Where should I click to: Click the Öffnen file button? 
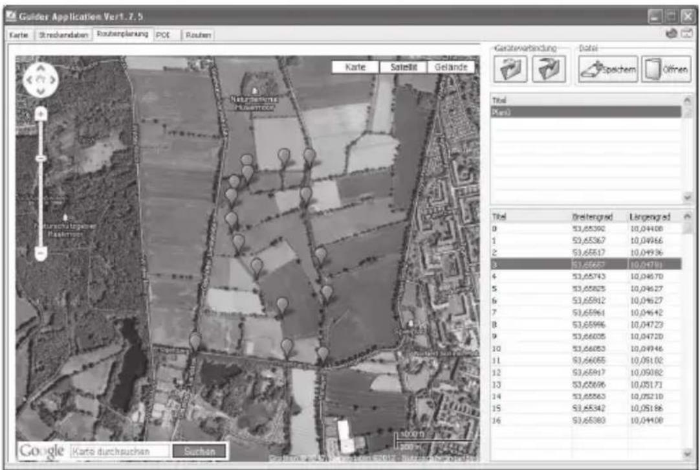(666, 69)
